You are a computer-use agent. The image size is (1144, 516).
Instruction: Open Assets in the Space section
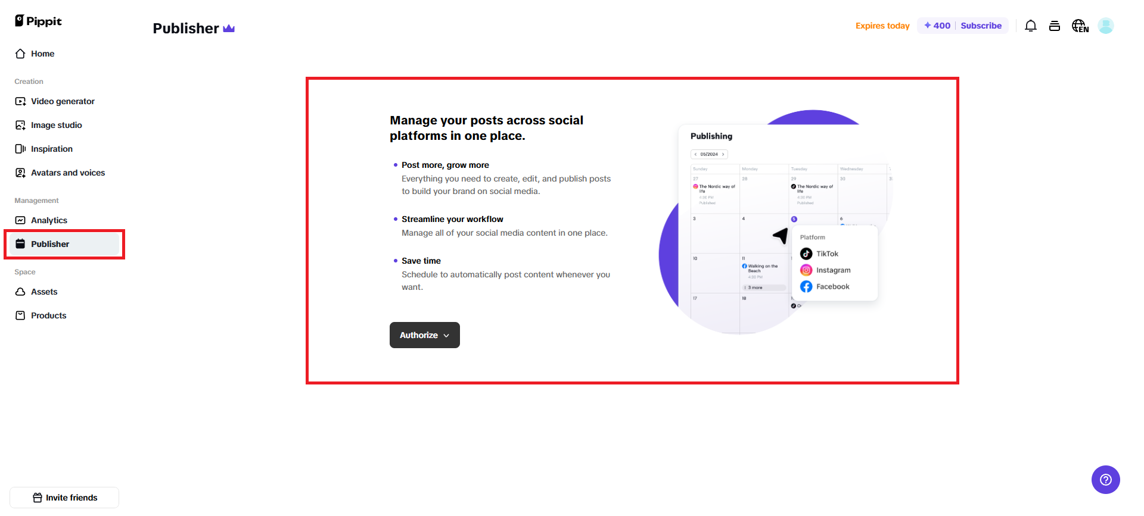pos(44,292)
